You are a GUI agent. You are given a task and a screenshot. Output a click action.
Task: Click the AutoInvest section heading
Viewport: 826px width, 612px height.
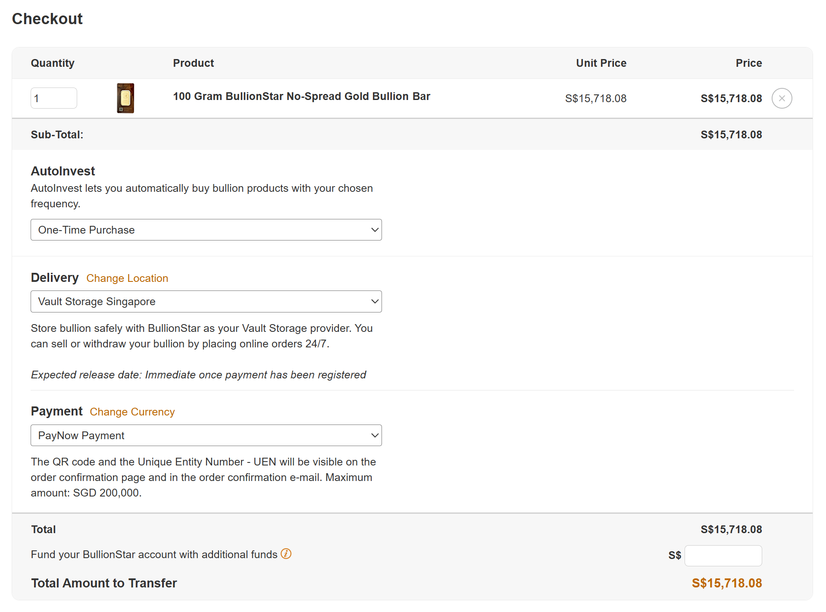(63, 171)
